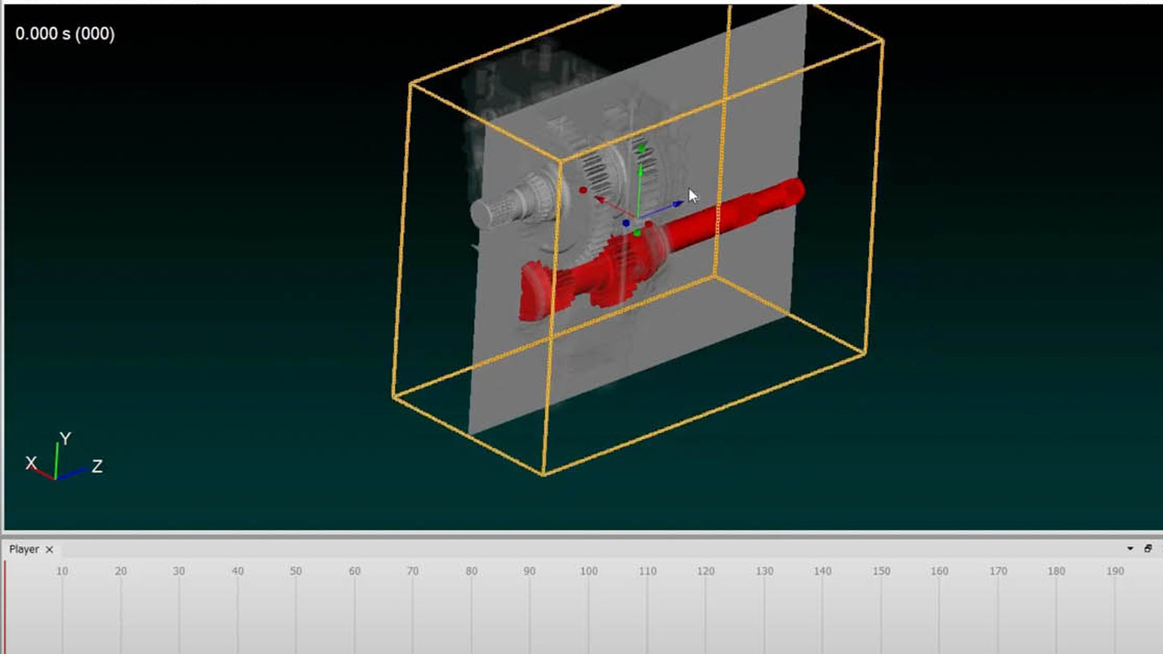Float the Player panel with the restore icon
Image resolution: width=1163 pixels, height=654 pixels.
tap(1148, 549)
